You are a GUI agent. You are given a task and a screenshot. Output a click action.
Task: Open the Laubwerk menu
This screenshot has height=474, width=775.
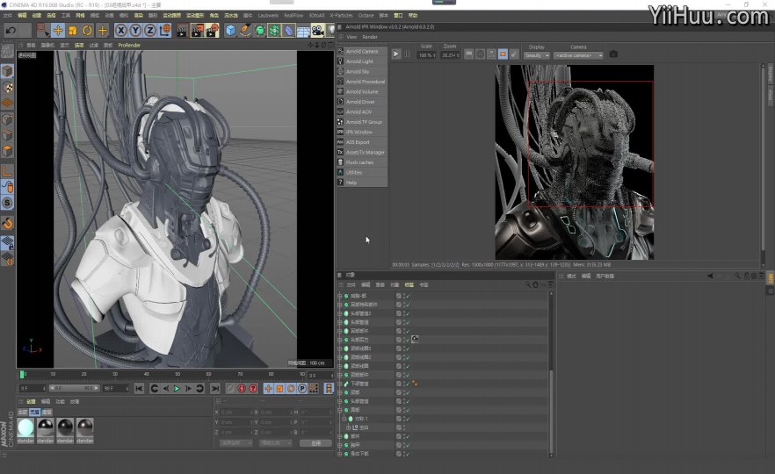pyautogui.click(x=268, y=15)
